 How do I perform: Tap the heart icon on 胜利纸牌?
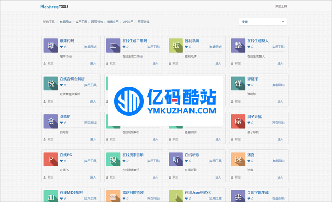[x=186, y=47]
